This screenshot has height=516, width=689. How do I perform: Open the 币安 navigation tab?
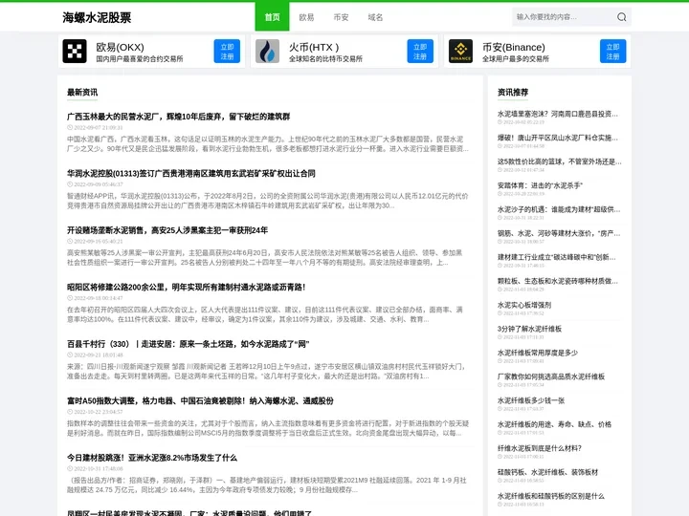[x=341, y=17]
